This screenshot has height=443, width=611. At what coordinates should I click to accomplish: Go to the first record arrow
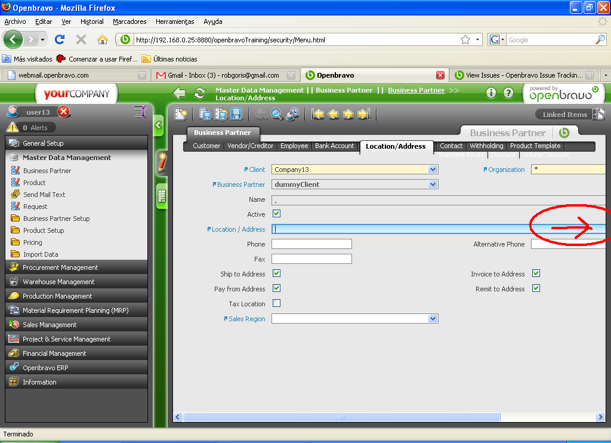tap(318, 114)
